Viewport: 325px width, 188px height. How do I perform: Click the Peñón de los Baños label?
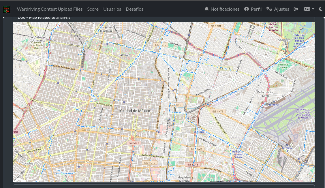[x=265, y=94]
